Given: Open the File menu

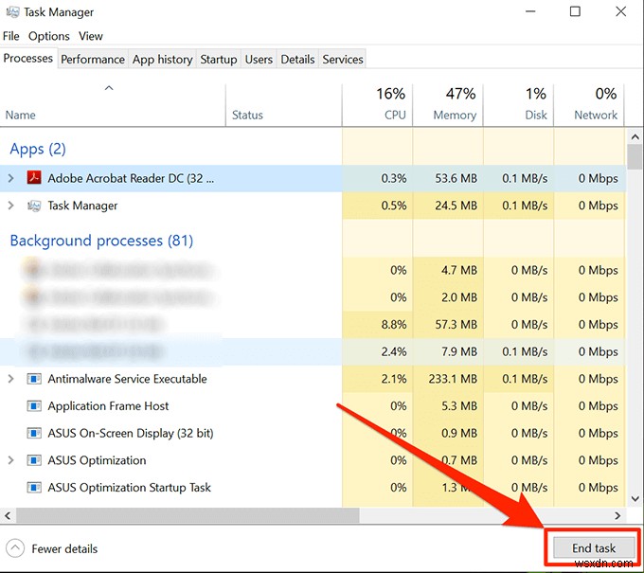Looking at the screenshot, I should (10, 36).
